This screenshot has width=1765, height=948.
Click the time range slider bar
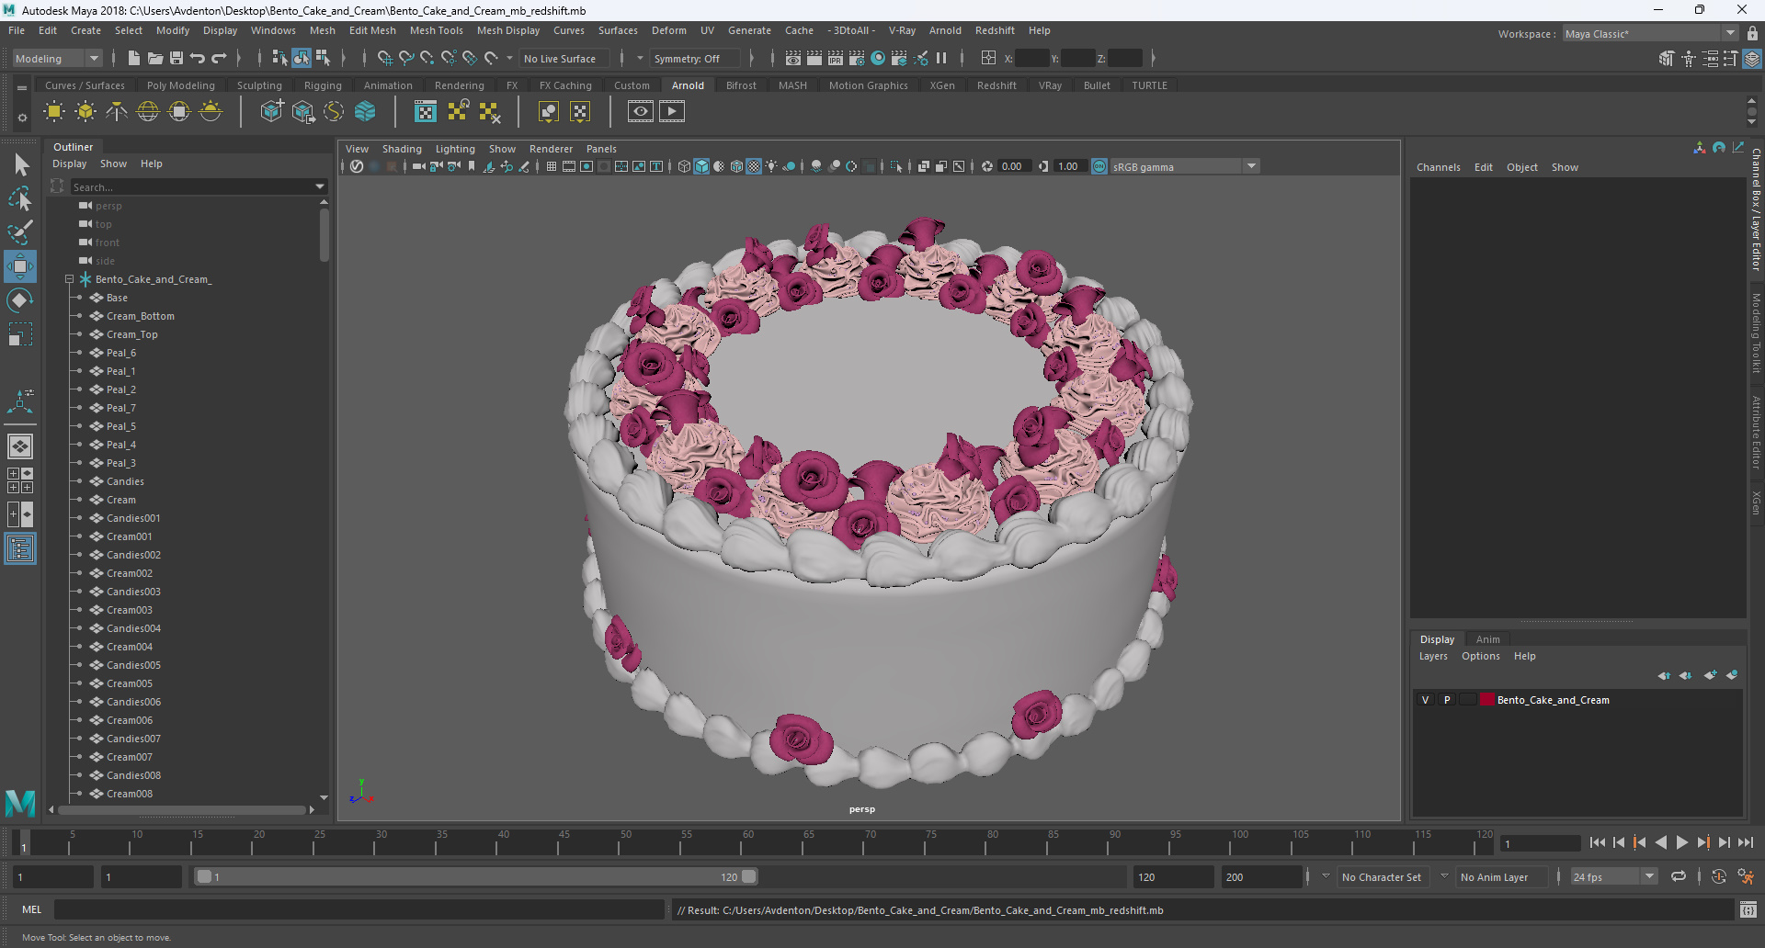(476, 876)
